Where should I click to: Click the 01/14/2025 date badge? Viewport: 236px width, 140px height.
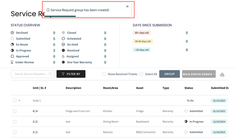[219, 111]
